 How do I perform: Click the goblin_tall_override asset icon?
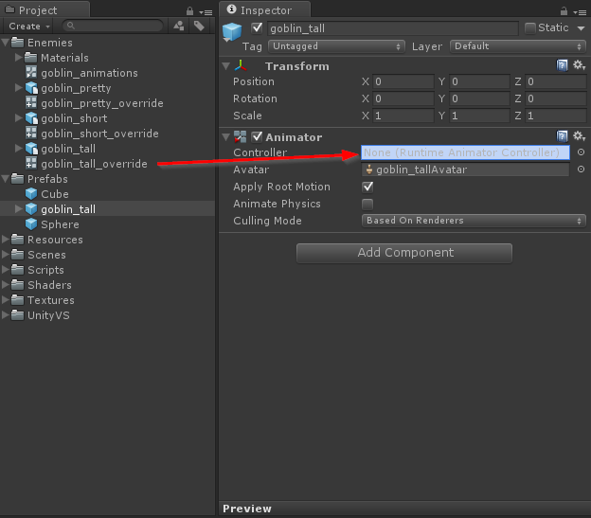click(31, 163)
